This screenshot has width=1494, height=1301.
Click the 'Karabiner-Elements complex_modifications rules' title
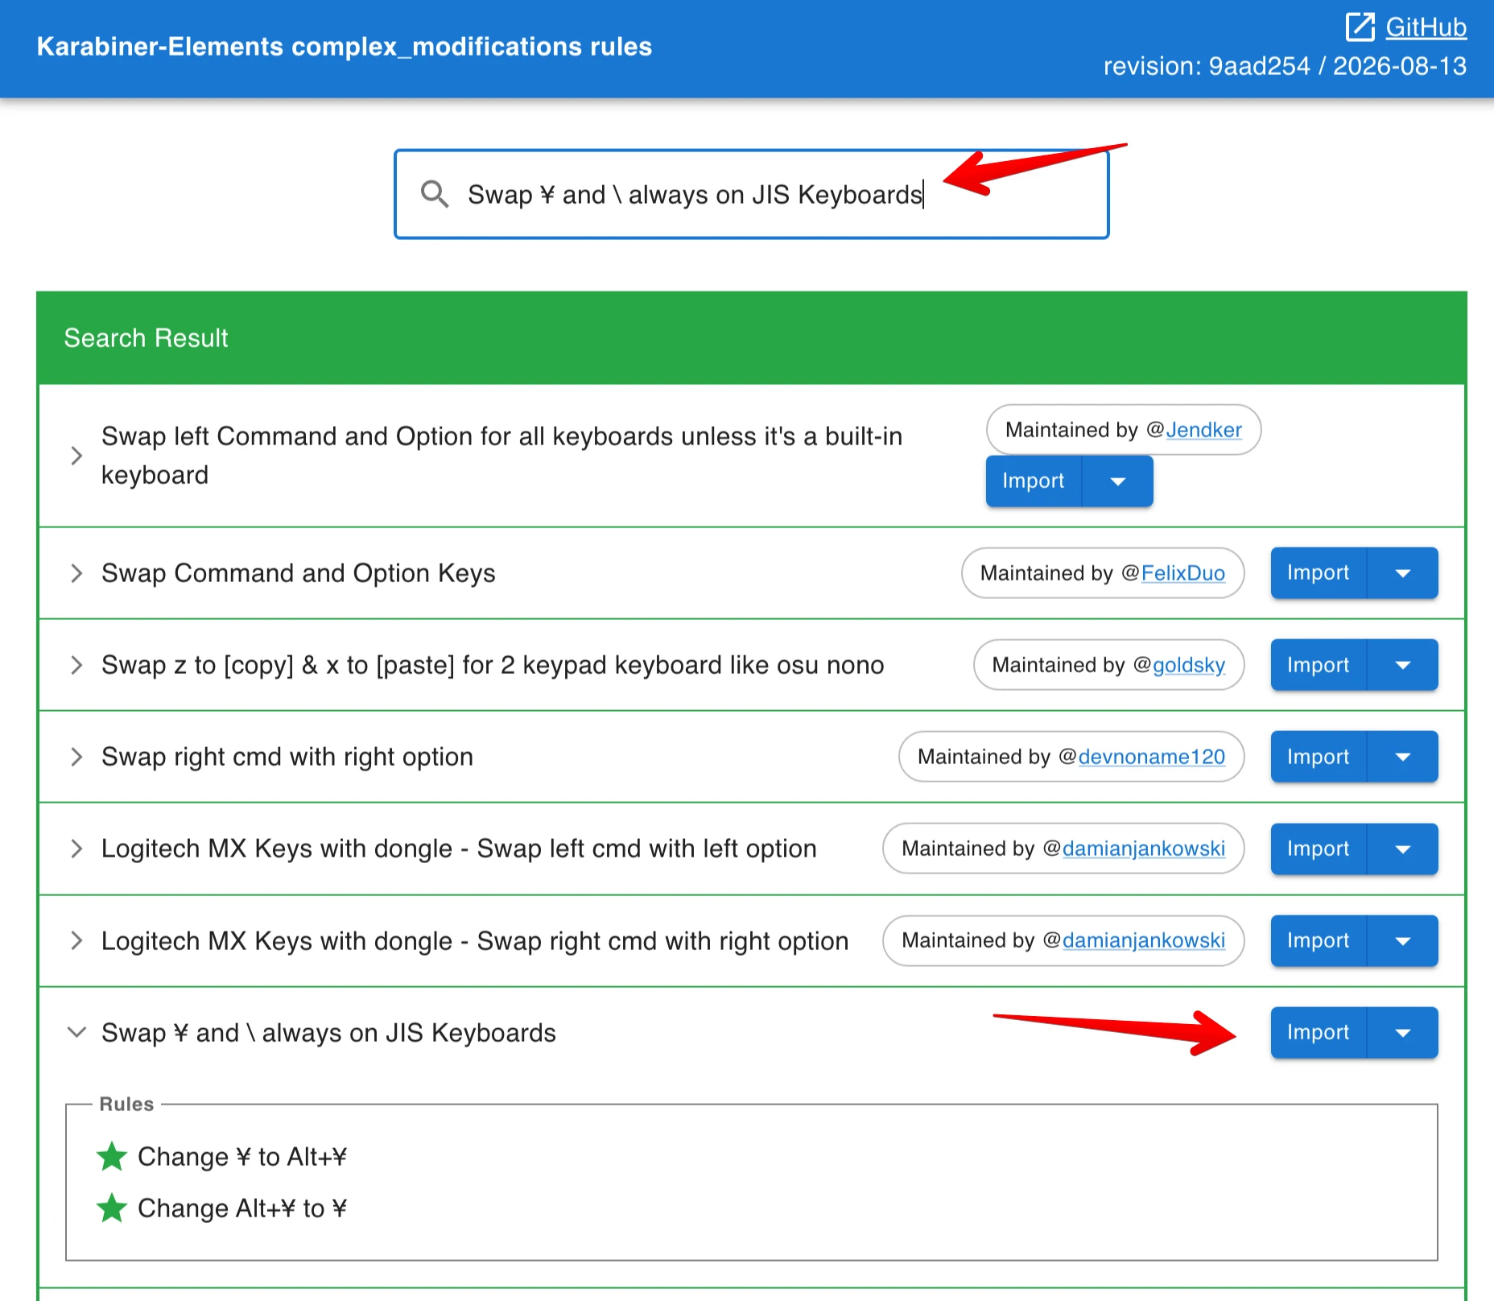(345, 47)
